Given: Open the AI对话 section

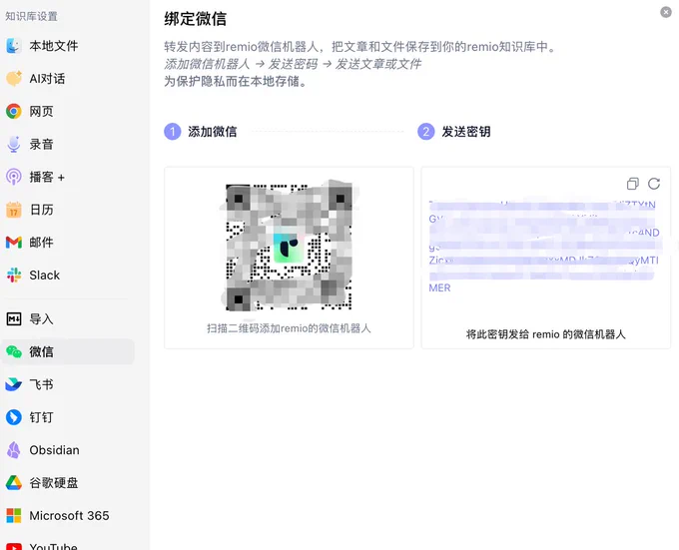Looking at the screenshot, I should point(69,78).
